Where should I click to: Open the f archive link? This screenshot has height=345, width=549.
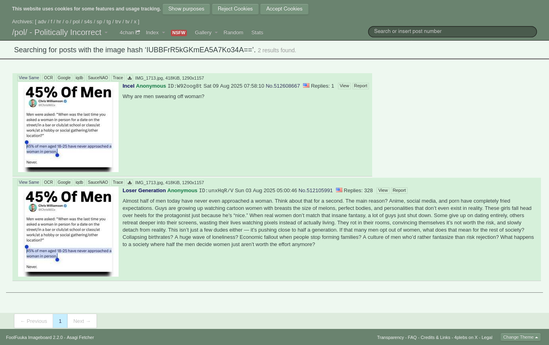[x=51, y=22]
